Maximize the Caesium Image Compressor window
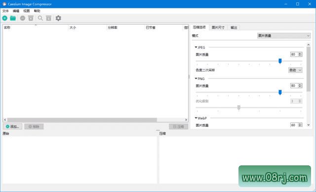The image size is (316, 192). 298,4
